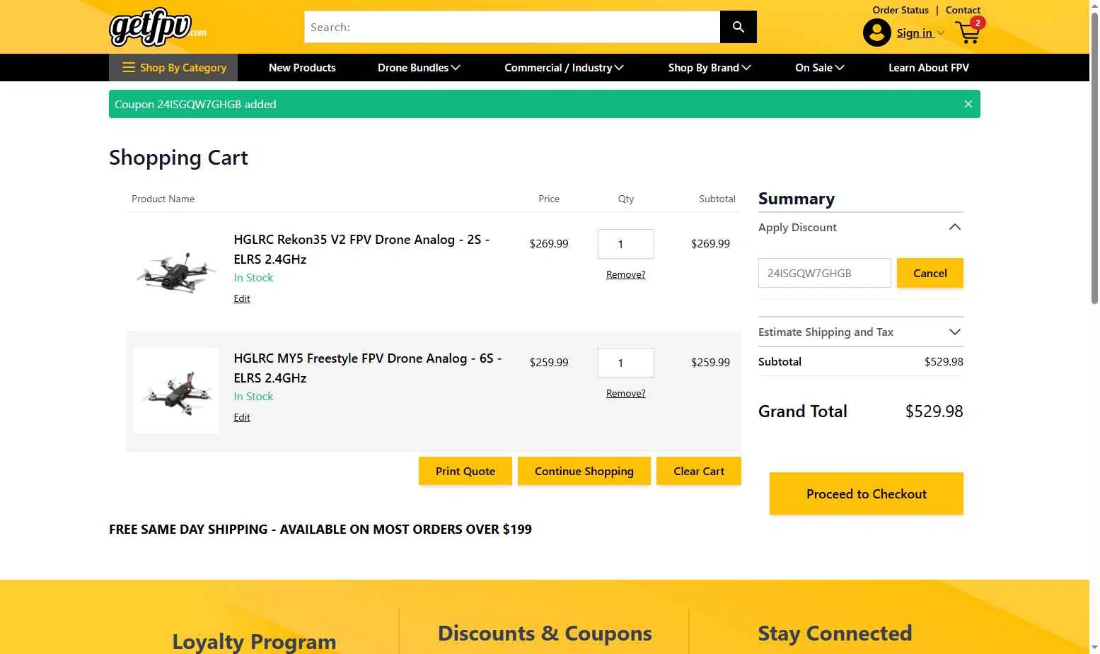Click the Order Status link

[900, 10]
